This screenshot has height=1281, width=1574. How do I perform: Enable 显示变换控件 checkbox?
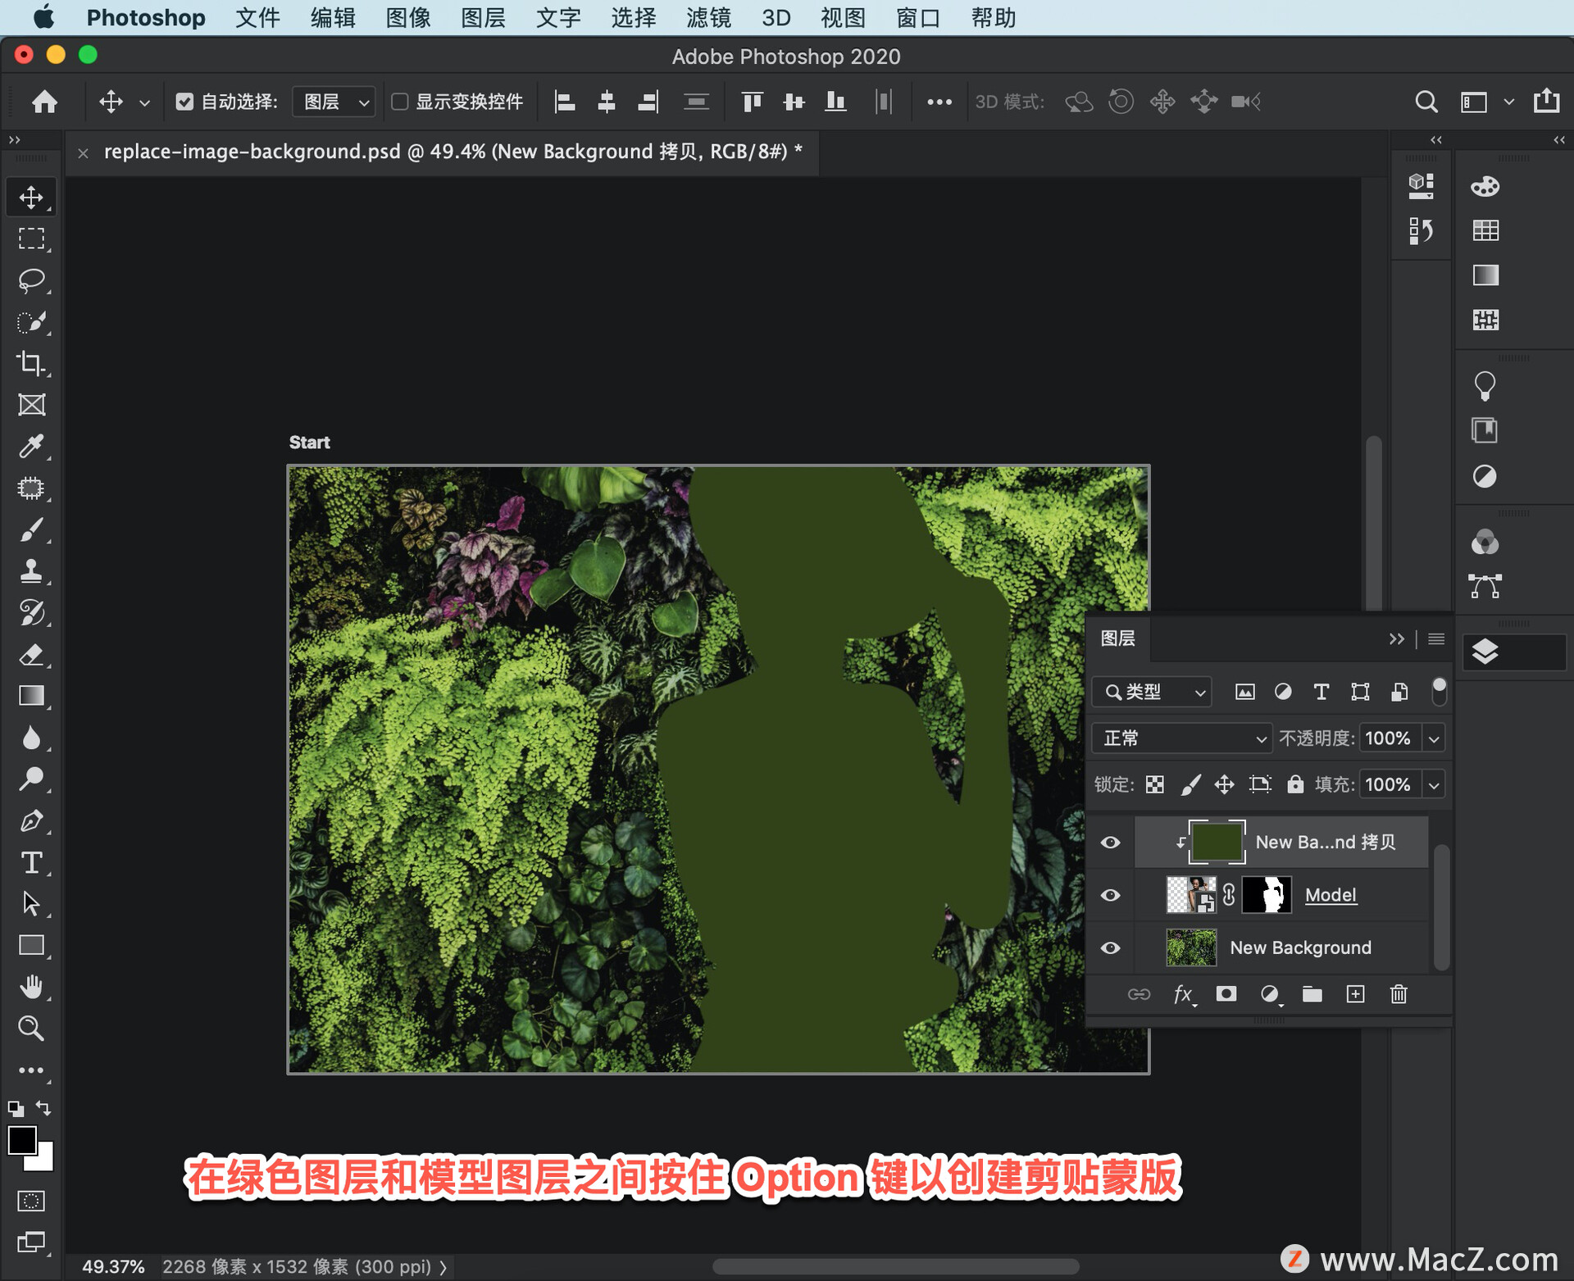[400, 102]
